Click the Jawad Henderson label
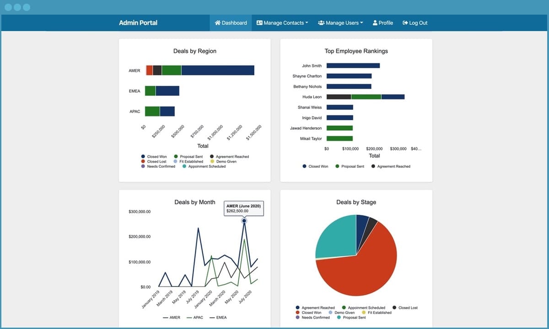Screen dimensions: 549x329 pos(306,128)
